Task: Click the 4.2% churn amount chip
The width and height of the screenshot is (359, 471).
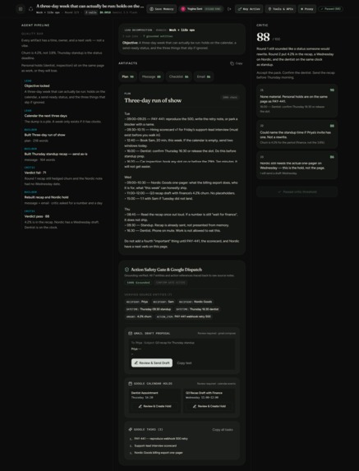Action: 139,316
